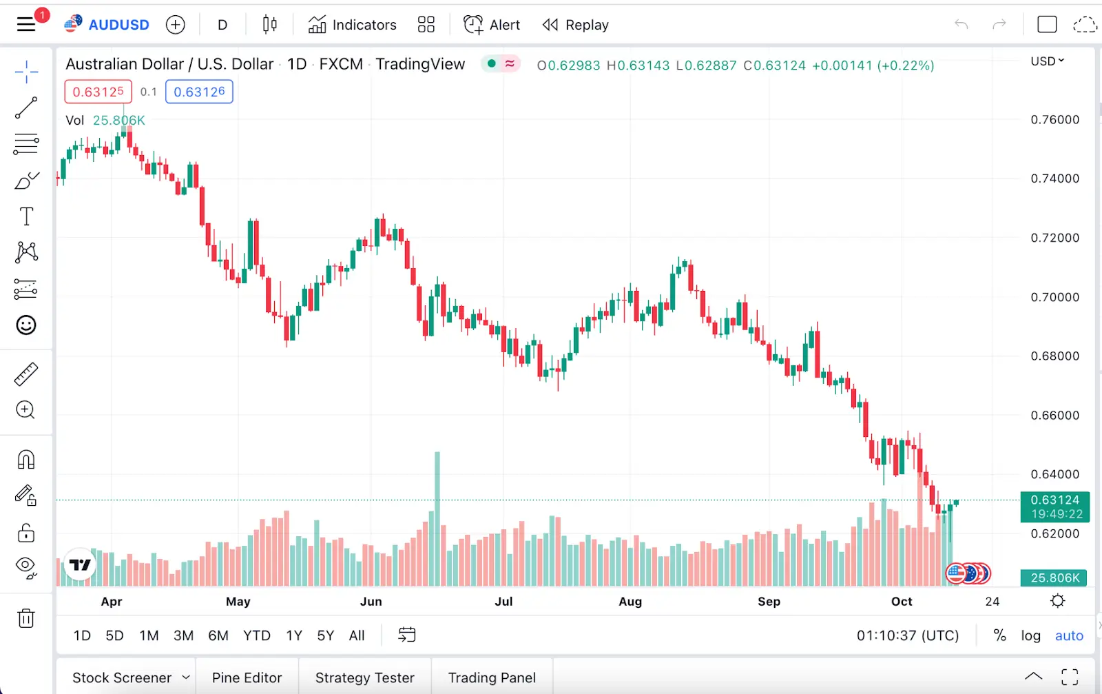Enable magnet snap mode
This screenshot has height=694, width=1102.
click(25, 458)
